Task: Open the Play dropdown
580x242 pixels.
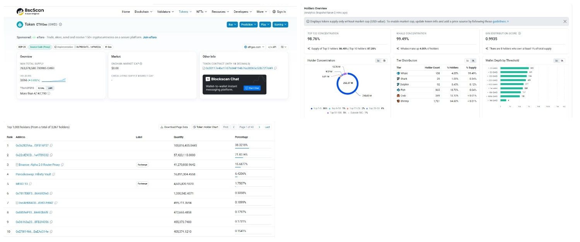Action: click(x=265, y=24)
